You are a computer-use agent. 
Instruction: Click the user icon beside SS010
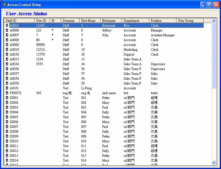(7, 141)
